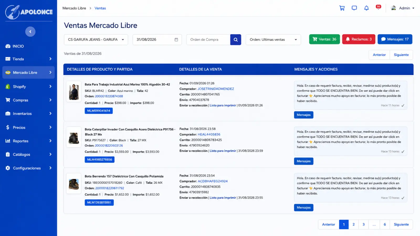Click the Admin user avatar

point(393,8)
